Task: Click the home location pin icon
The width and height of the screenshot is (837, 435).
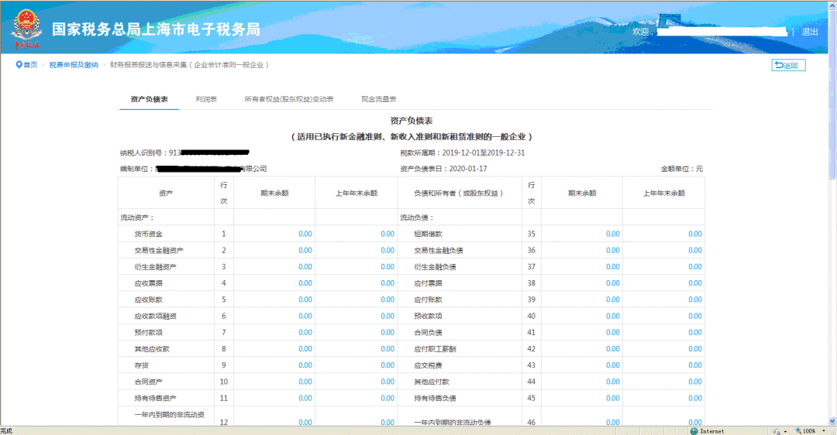Action: point(19,64)
